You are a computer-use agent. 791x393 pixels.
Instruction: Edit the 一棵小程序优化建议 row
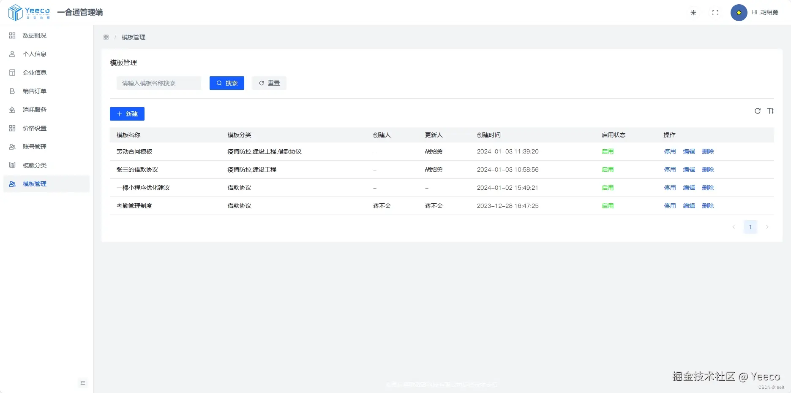click(x=689, y=188)
